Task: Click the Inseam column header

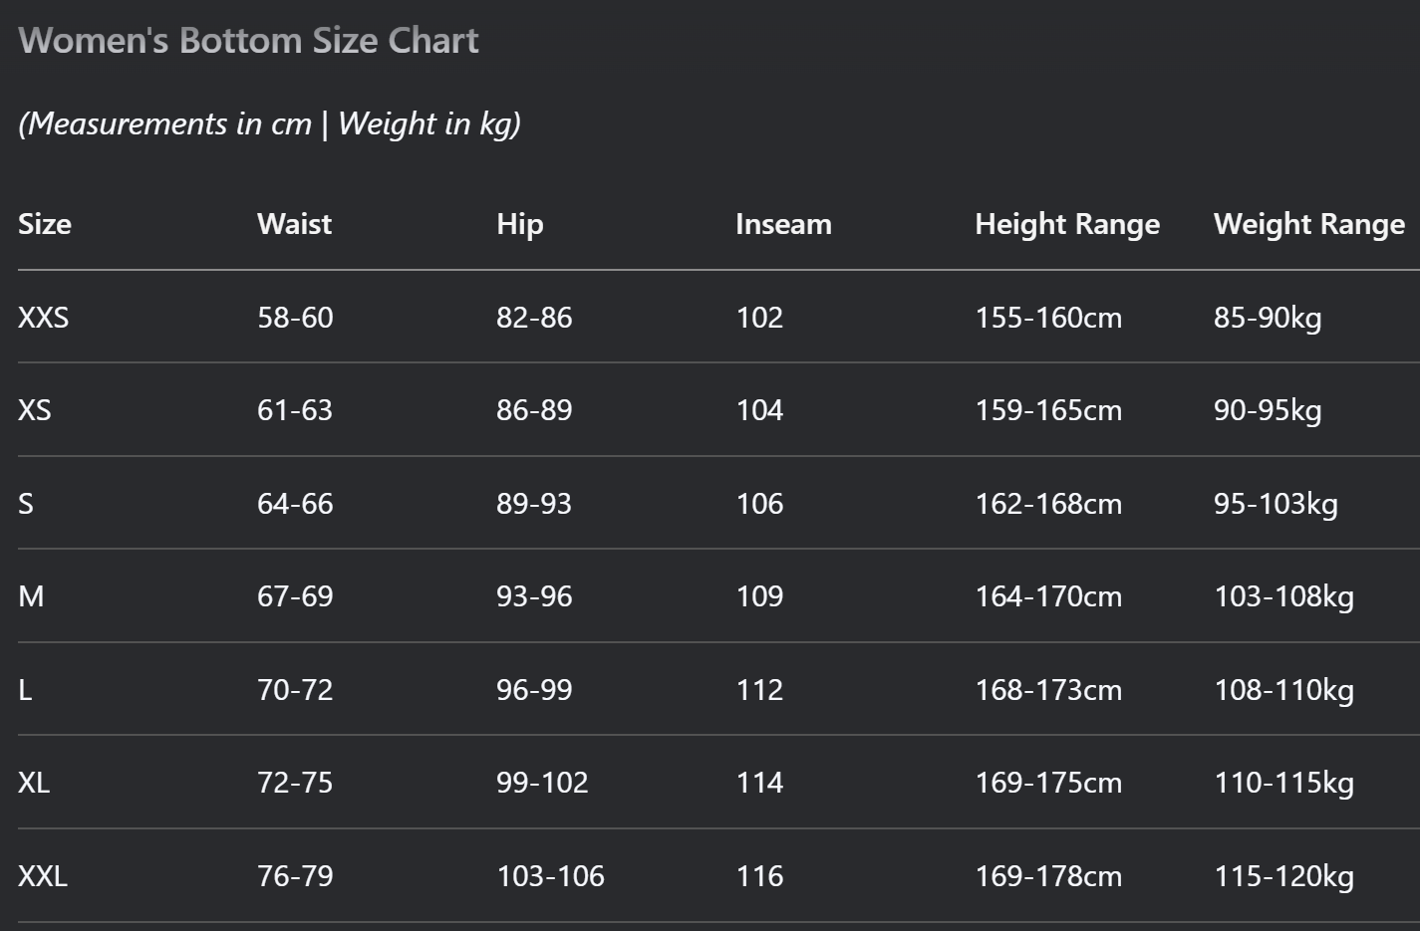Action: pyautogui.click(x=783, y=224)
